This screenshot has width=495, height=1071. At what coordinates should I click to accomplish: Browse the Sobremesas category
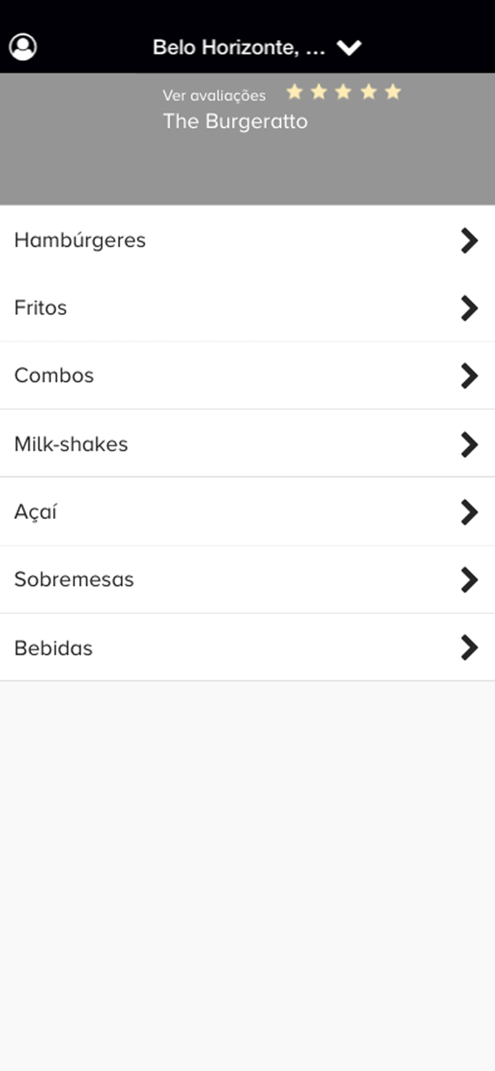coord(74,580)
